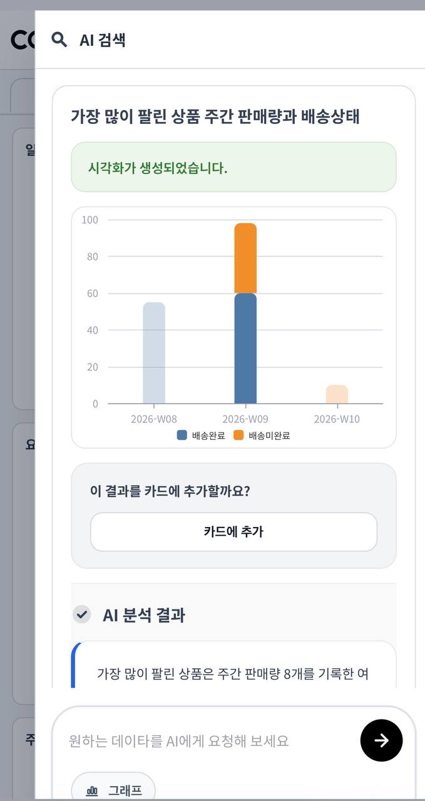Click the AI 검색 panel title

103,40
